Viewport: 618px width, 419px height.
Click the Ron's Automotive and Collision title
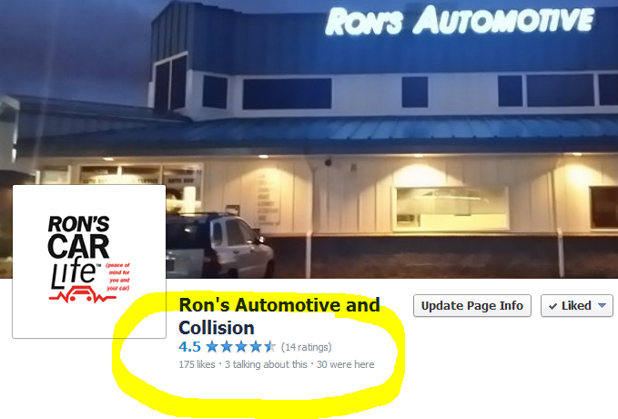tap(279, 316)
